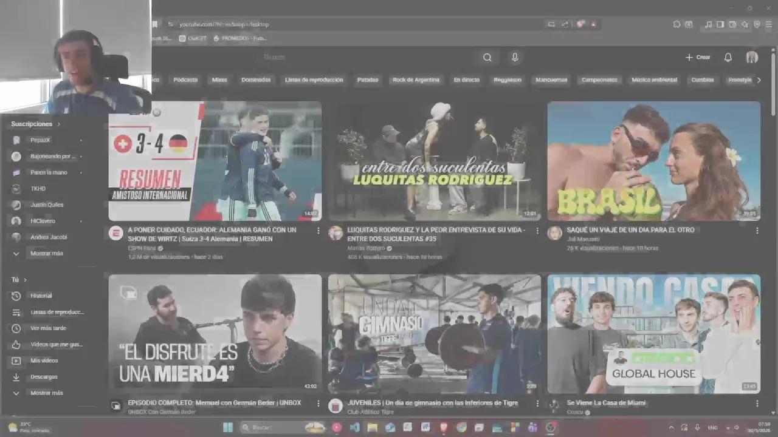Click the Windows taskbar Buscar box
The width and height of the screenshot is (778, 437).
click(283, 427)
